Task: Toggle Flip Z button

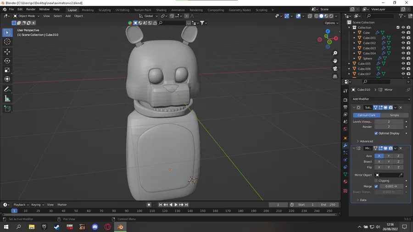Action: click(x=398, y=167)
